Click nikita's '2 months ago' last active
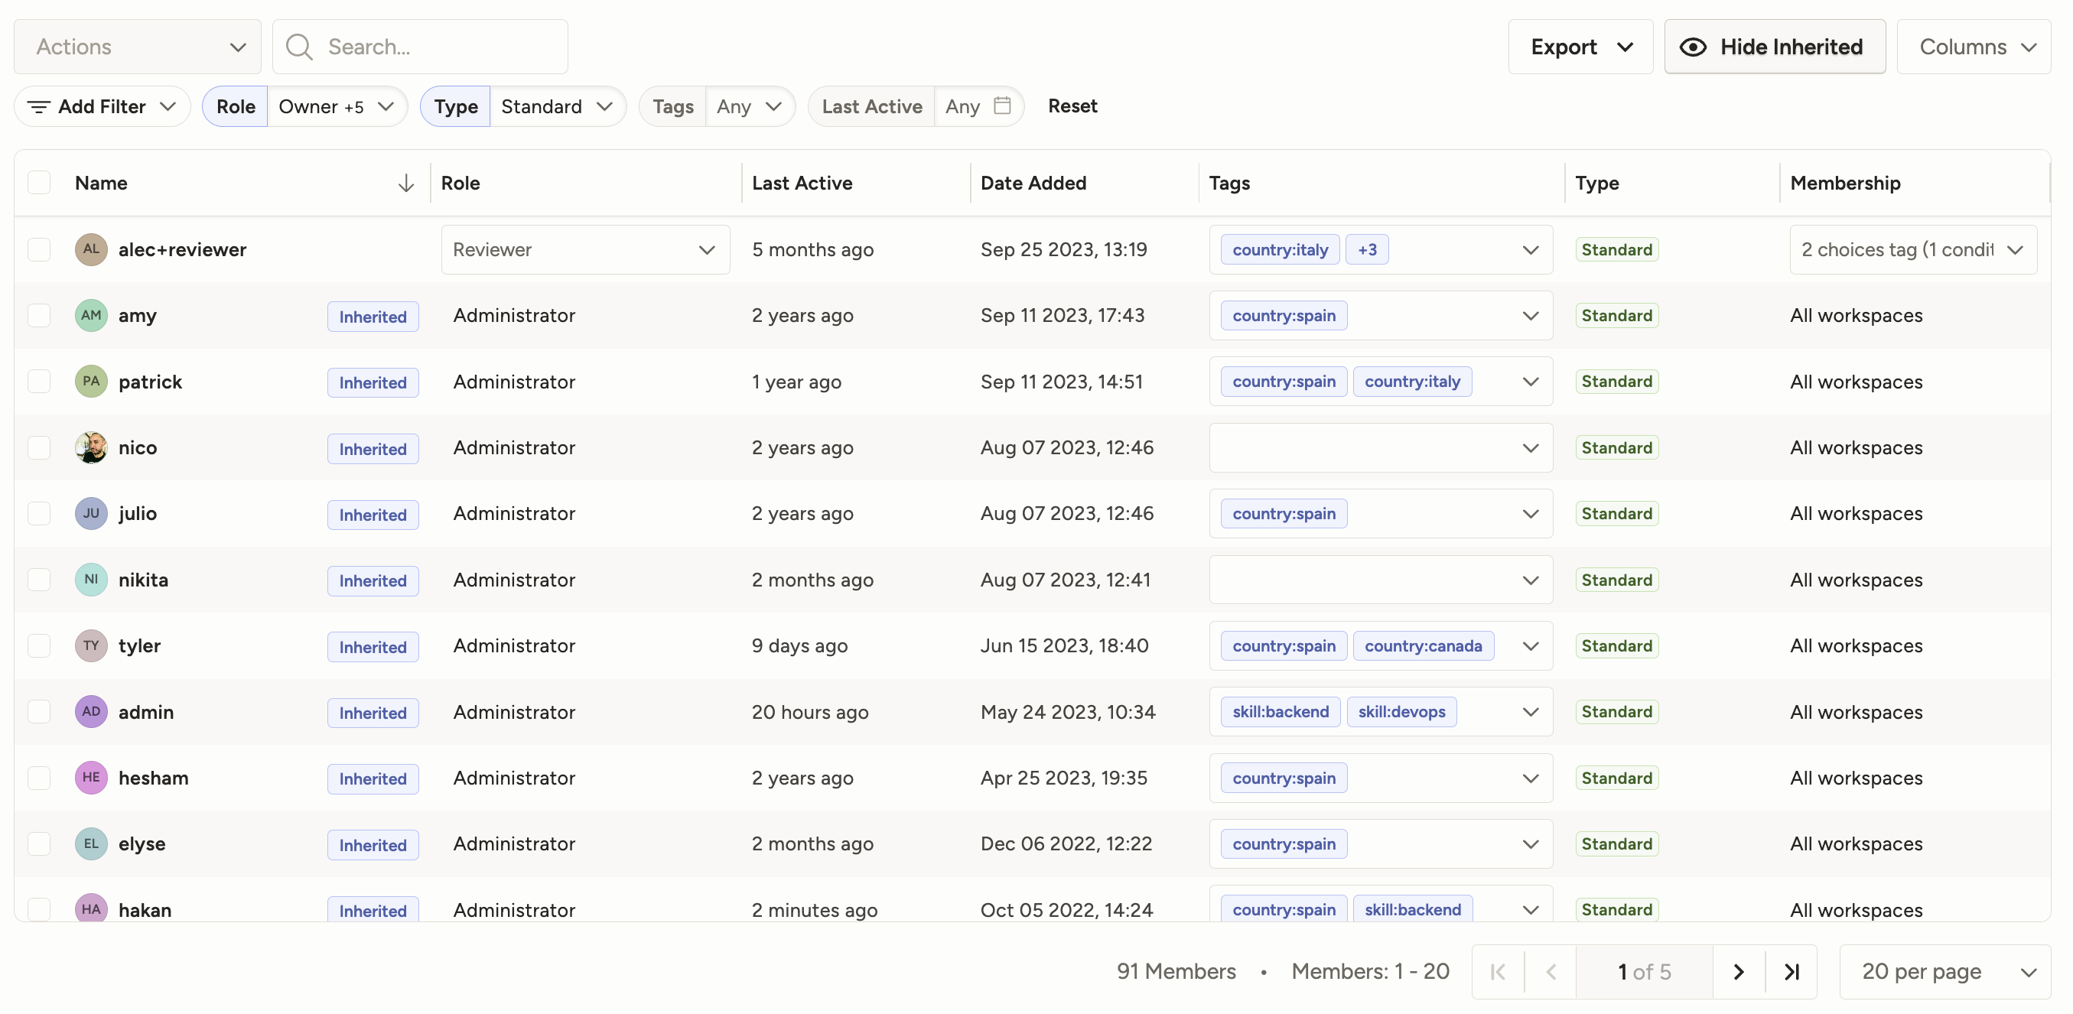 click(x=812, y=580)
